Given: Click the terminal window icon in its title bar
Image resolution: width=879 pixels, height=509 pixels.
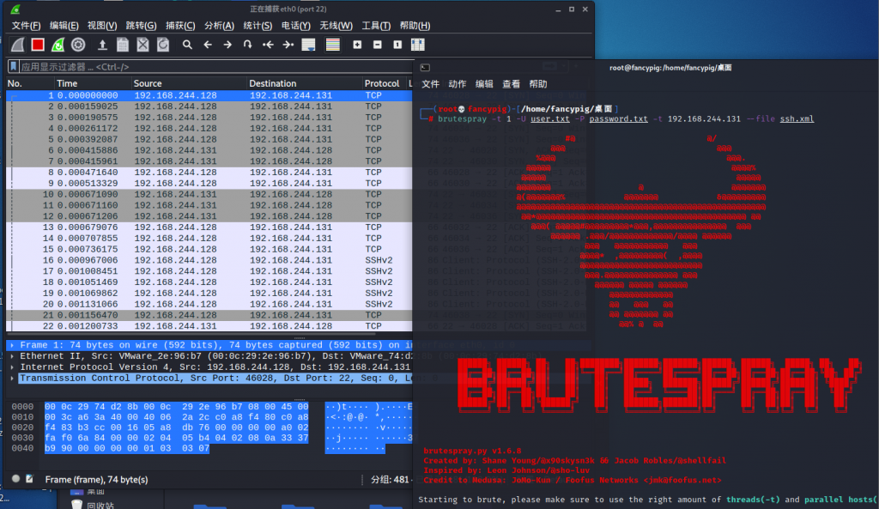Looking at the screenshot, I should click(425, 68).
